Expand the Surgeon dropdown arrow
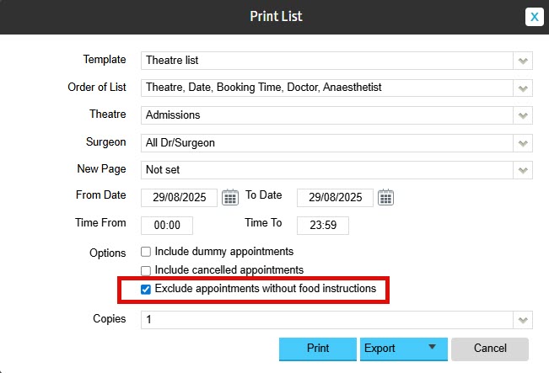Screen dimensions: 549x373 click(x=523, y=143)
